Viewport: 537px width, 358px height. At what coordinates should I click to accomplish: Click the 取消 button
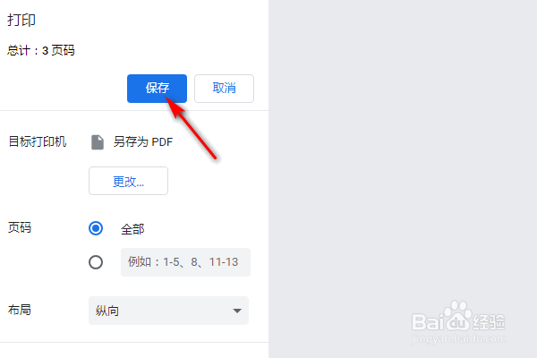tap(224, 89)
